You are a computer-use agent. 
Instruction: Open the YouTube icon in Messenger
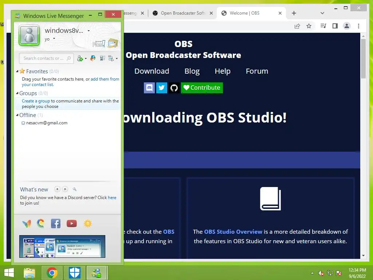(x=72, y=223)
